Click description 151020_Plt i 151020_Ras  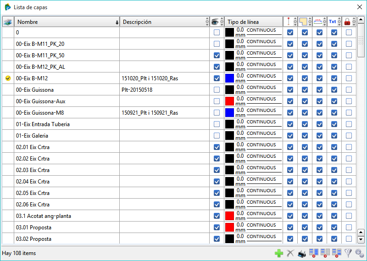coord(150,78)
